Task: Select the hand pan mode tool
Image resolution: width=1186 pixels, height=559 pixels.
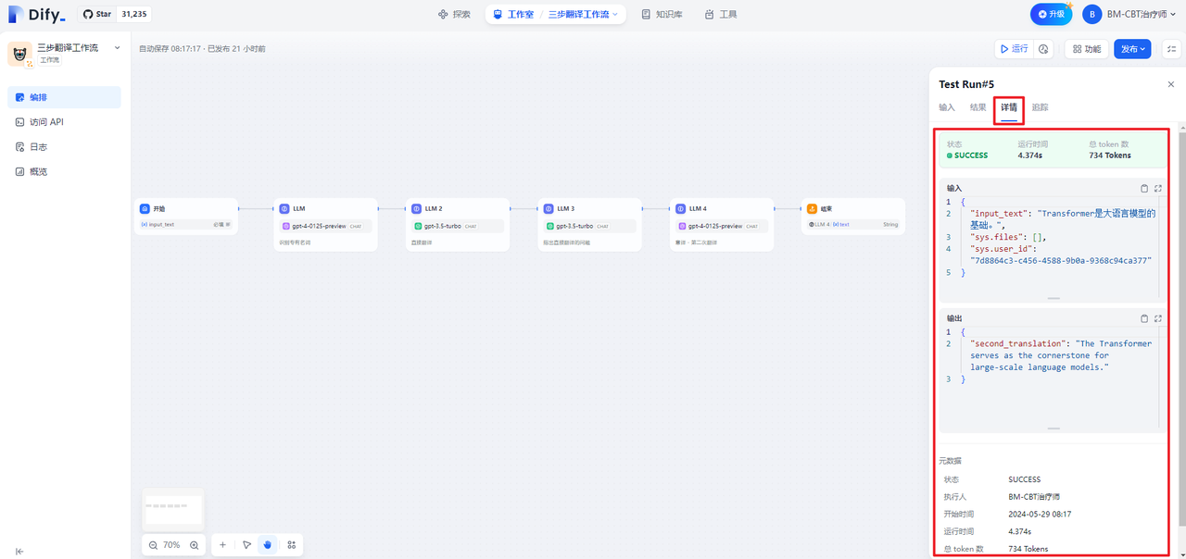Action: (x=268, y=545)
